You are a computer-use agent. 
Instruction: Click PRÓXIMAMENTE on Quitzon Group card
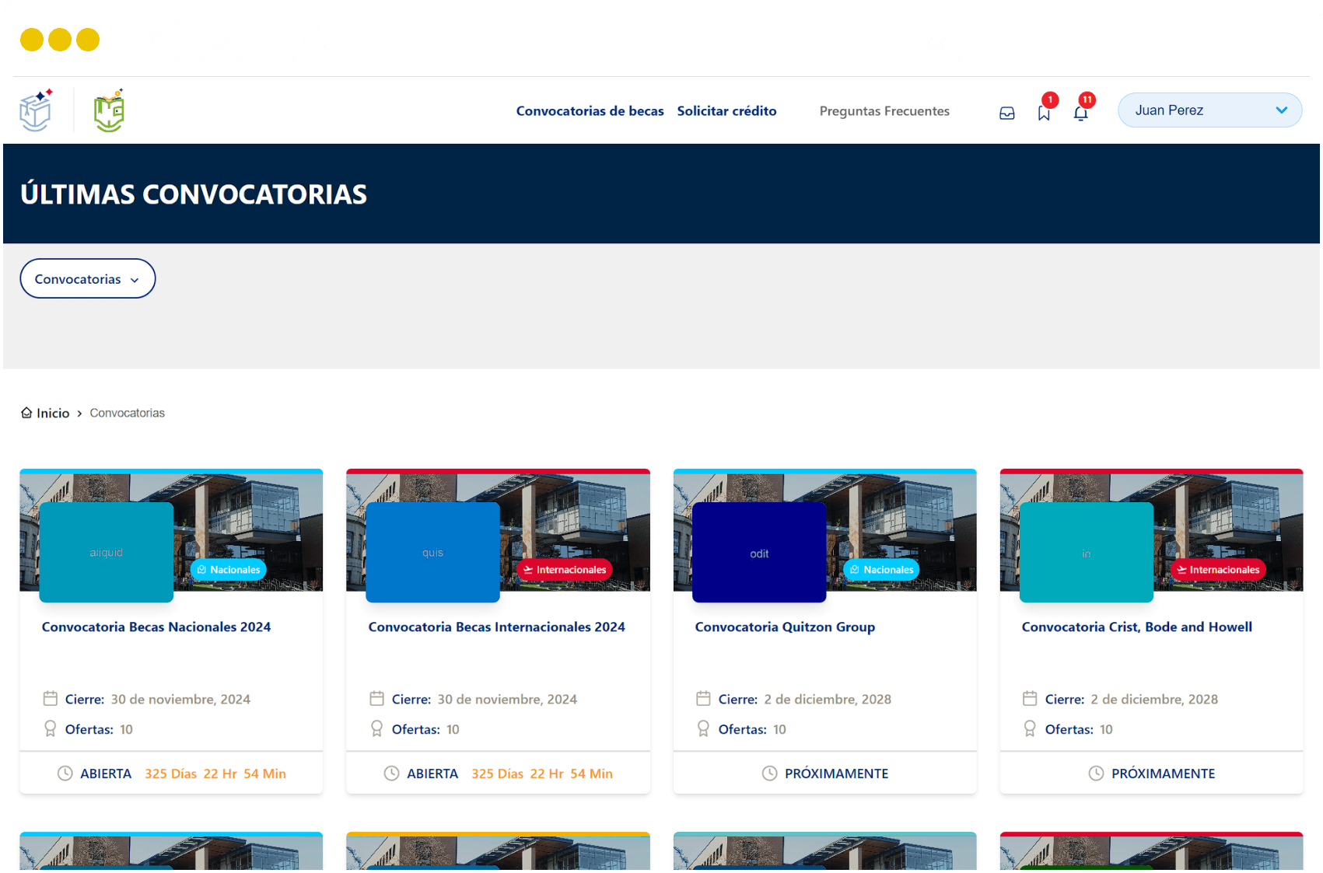point(837,773)
